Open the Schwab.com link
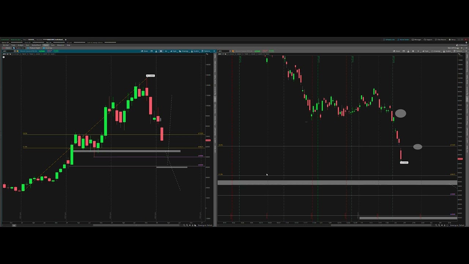 388,40
